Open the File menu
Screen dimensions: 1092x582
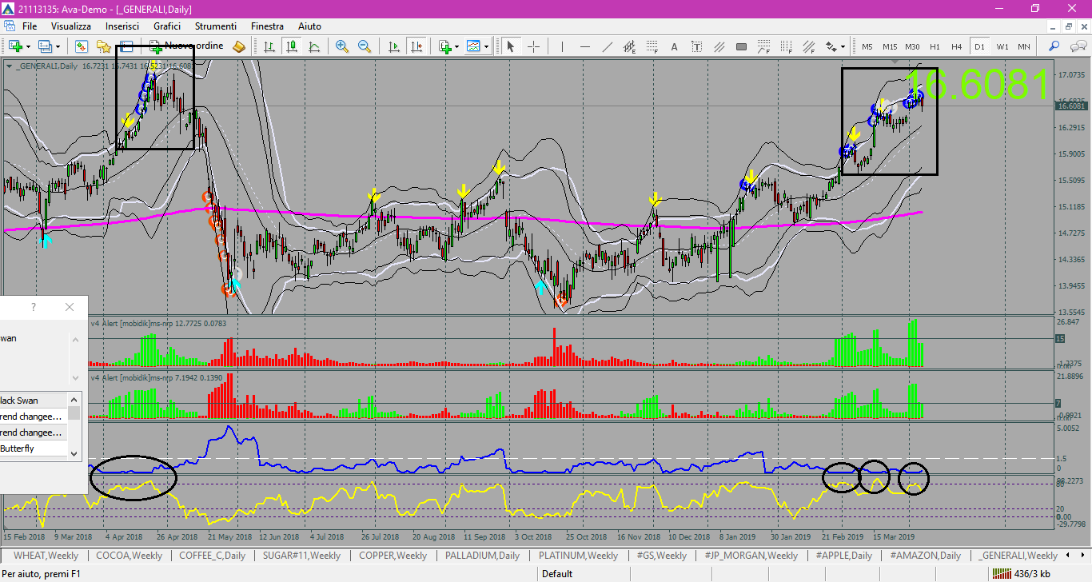[x=30, y=26]
